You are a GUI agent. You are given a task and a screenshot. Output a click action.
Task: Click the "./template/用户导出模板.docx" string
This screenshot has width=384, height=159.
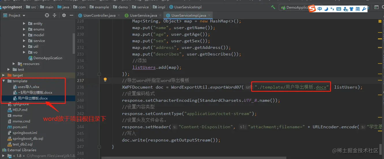(292, 87)
